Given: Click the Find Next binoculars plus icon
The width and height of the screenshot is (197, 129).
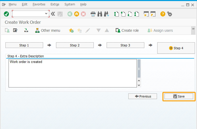Looking at the screenshot, I should point(107,14).
